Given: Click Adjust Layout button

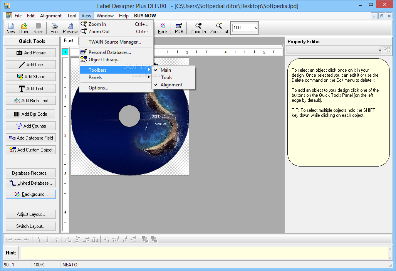Looking at the screenshot, I should (x=31, y=214).
